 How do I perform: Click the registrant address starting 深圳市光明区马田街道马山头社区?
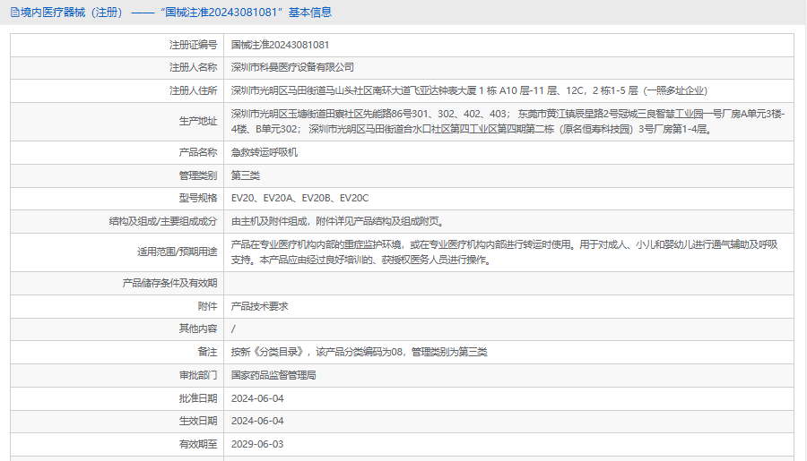coord(469,91)
